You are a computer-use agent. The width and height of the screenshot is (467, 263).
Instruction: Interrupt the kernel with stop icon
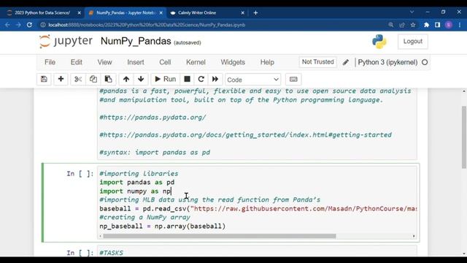[x=187, y=80]
